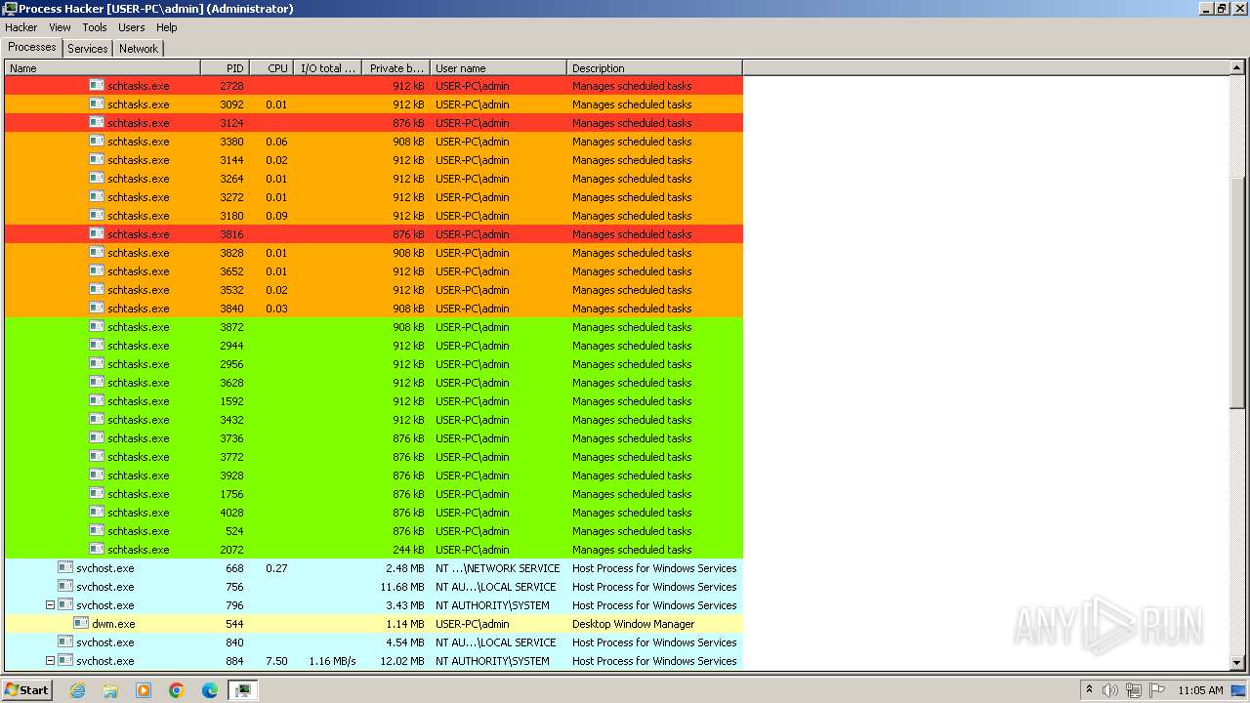
Task: Select schtasks.exe row with PID 4028
Action: 374,513
